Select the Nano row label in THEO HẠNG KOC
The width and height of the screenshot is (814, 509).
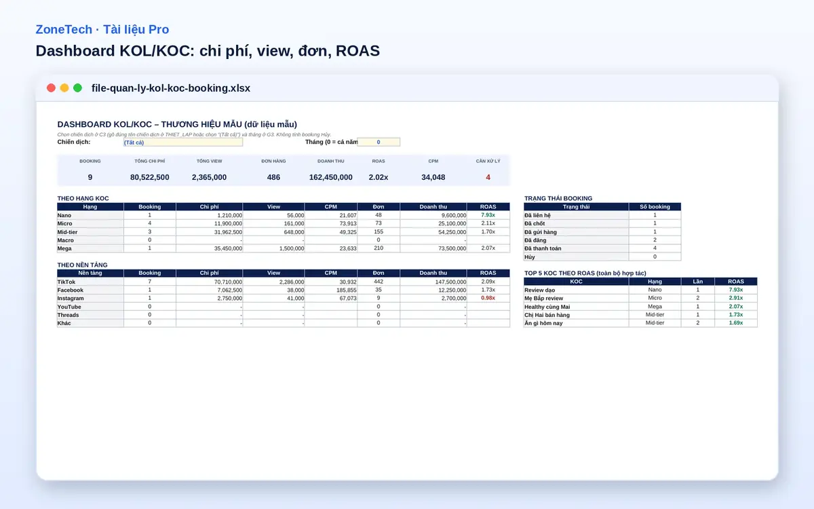tap(90, 215)
